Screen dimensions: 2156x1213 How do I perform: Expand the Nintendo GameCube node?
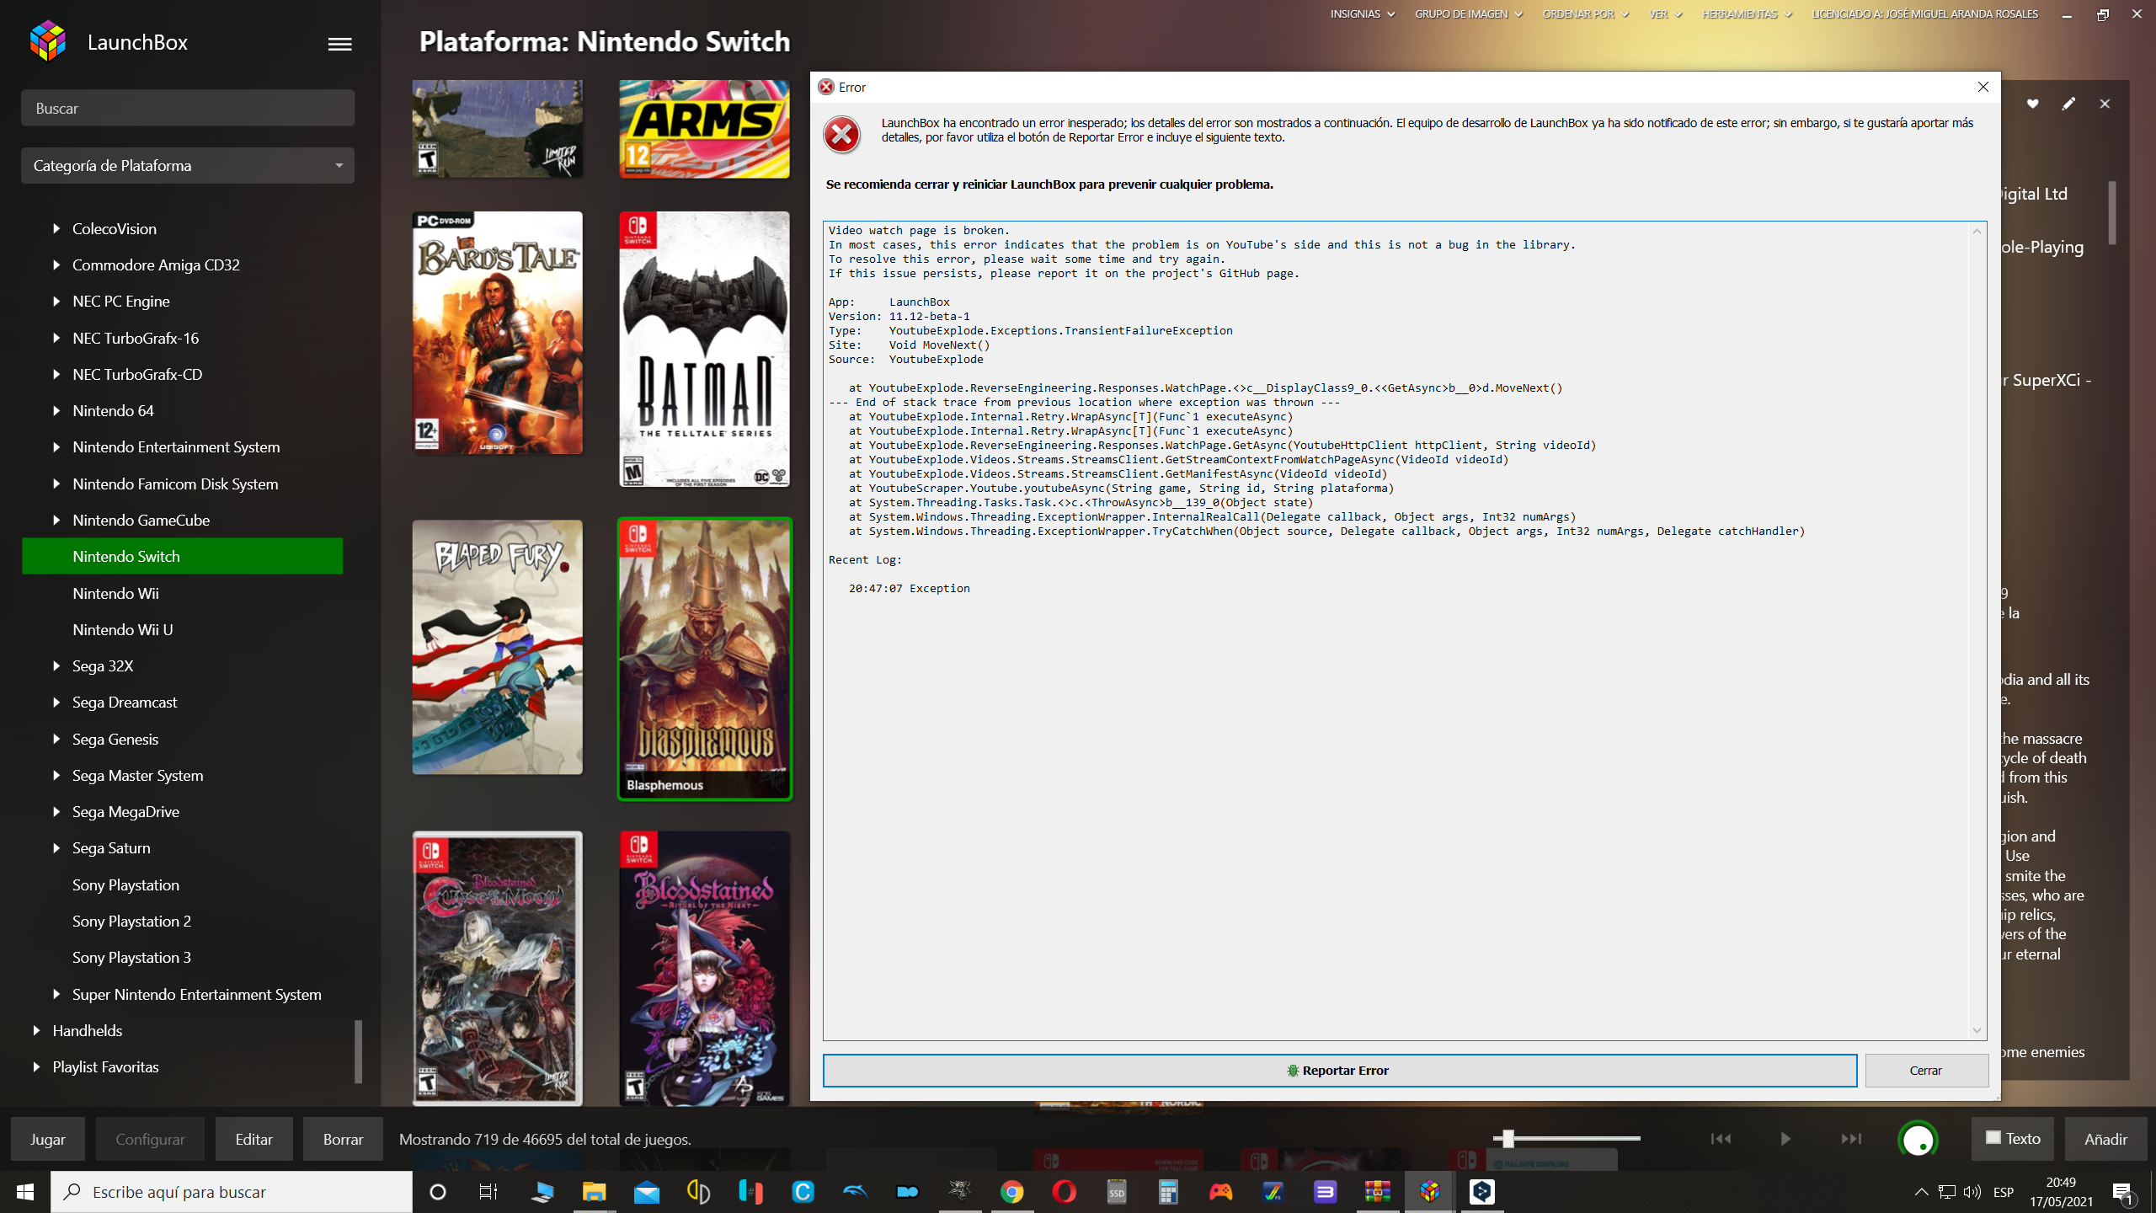click(56, 520)
